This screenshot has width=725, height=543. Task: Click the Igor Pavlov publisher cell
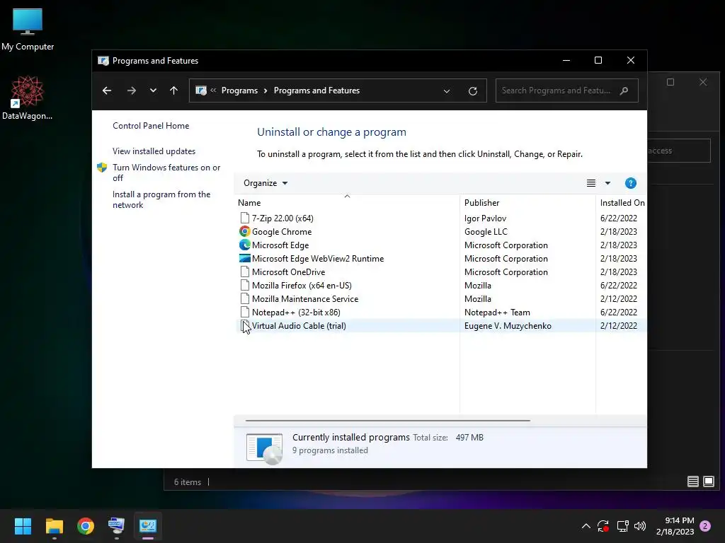tap(485, 218)
